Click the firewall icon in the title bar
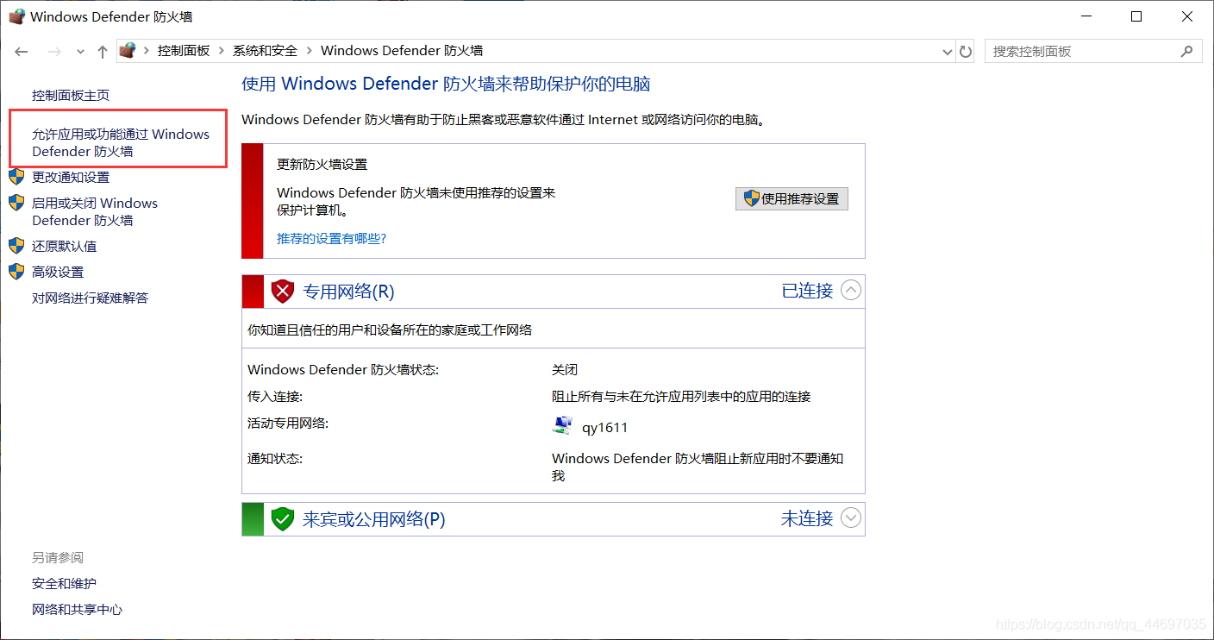Screen dimensions: 1214x640 coord(16,16)
